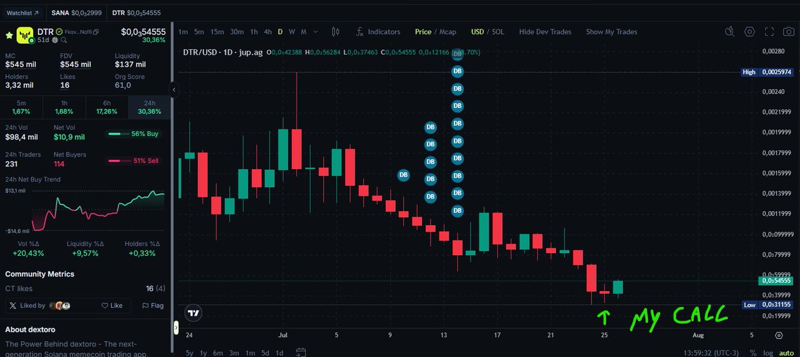Select the 15m chart timeframe
This screenshot has width=800, height=357.
217,31
